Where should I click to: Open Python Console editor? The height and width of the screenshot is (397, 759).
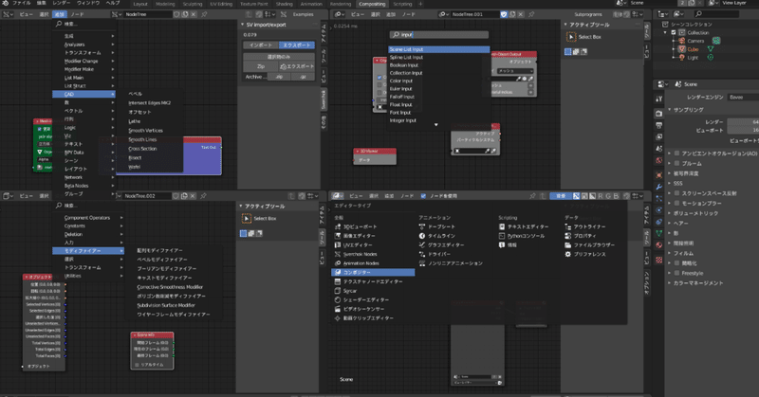point(522,236)
